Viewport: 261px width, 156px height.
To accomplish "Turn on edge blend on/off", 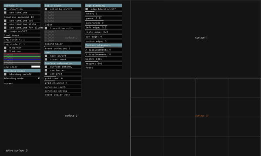I will click(x=87, y=9).
